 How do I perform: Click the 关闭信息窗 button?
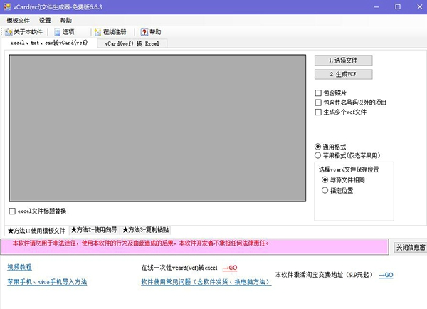tap(410, 247)
